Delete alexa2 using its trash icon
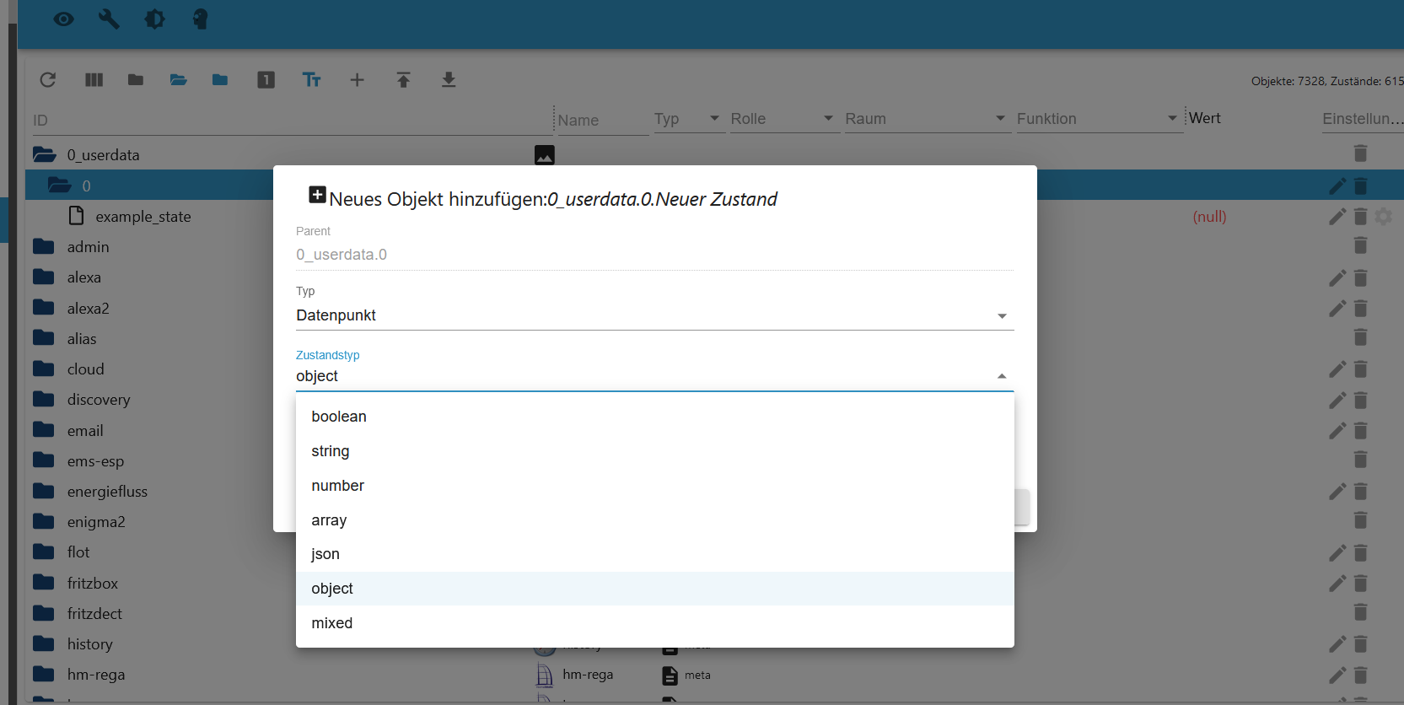Image resolution: width=1404 pixels, height=705 pixels. point(1360,309)
